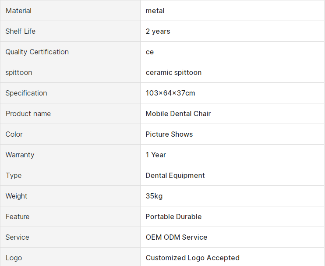Select the '1 Year' warranty value
The width and height of the screenshot is (325, 266).
tap(156, 155)
